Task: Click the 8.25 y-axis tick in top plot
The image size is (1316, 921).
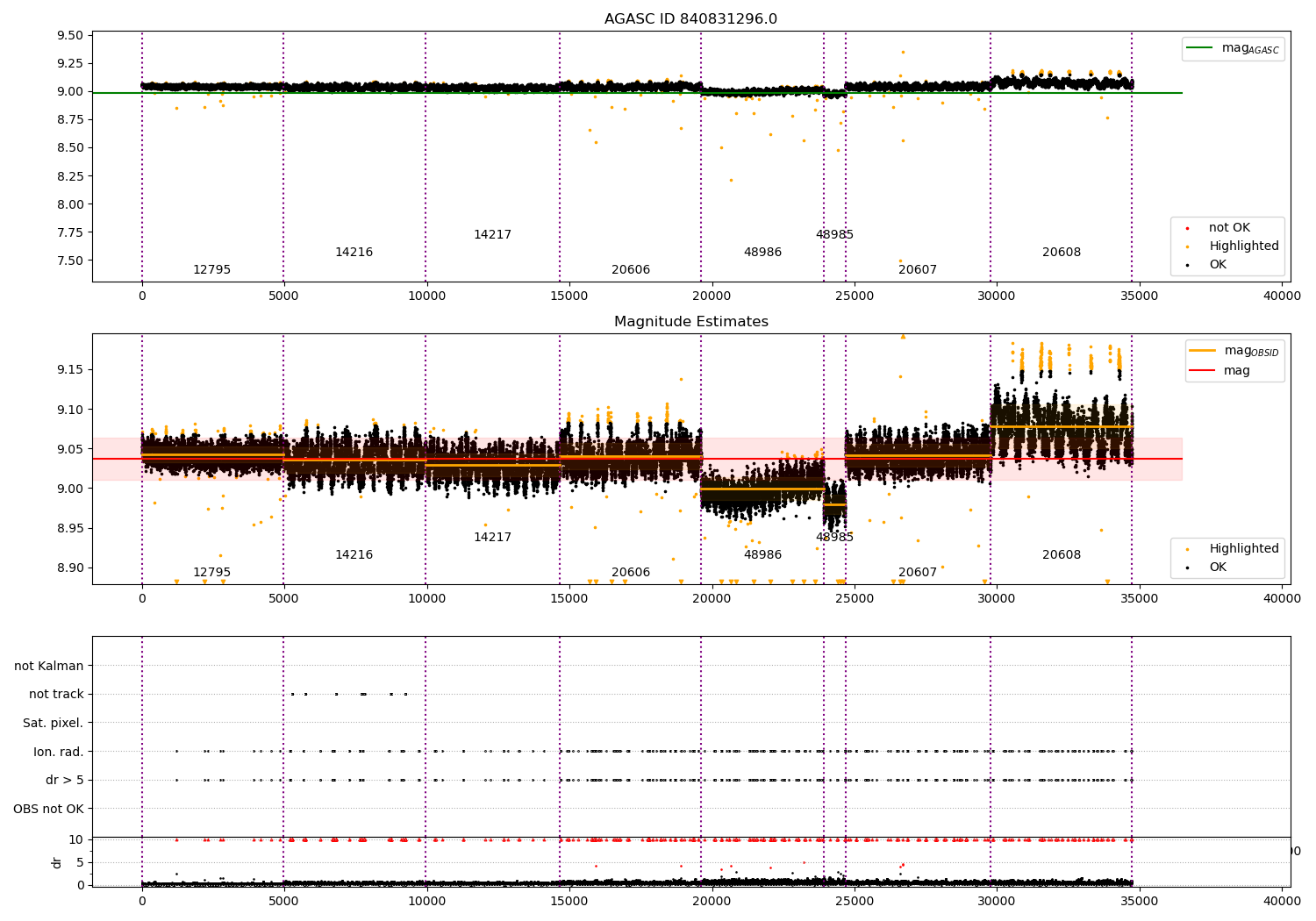Action: (x=69, y=176)
